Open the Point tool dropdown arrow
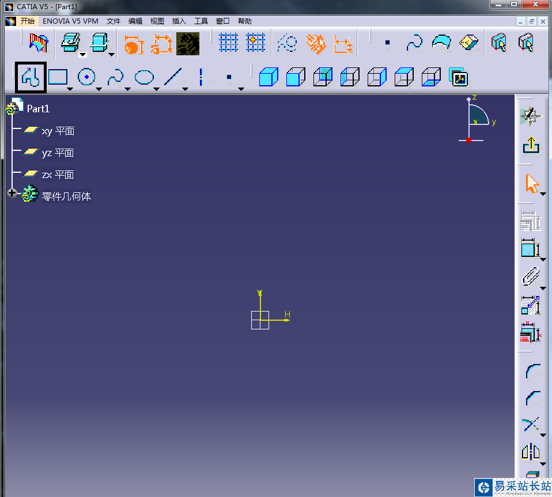552x497 pixels. click(241, 89)
